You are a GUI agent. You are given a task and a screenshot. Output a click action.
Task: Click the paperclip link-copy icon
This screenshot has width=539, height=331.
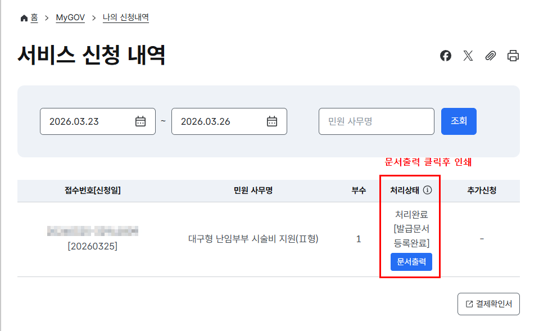pyautogui.click(x=490, y=56)
